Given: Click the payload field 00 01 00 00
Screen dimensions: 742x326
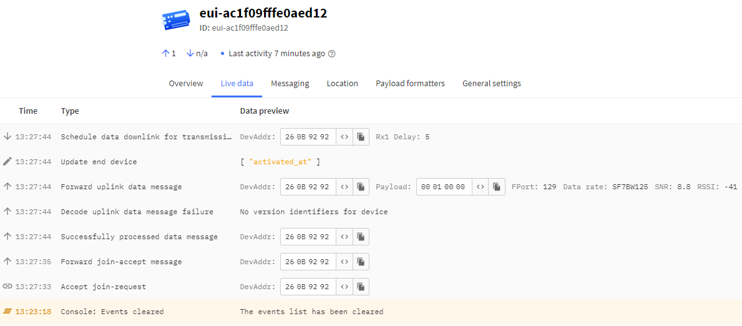Looking at the screenshot, I should click(x=443, y=187).
